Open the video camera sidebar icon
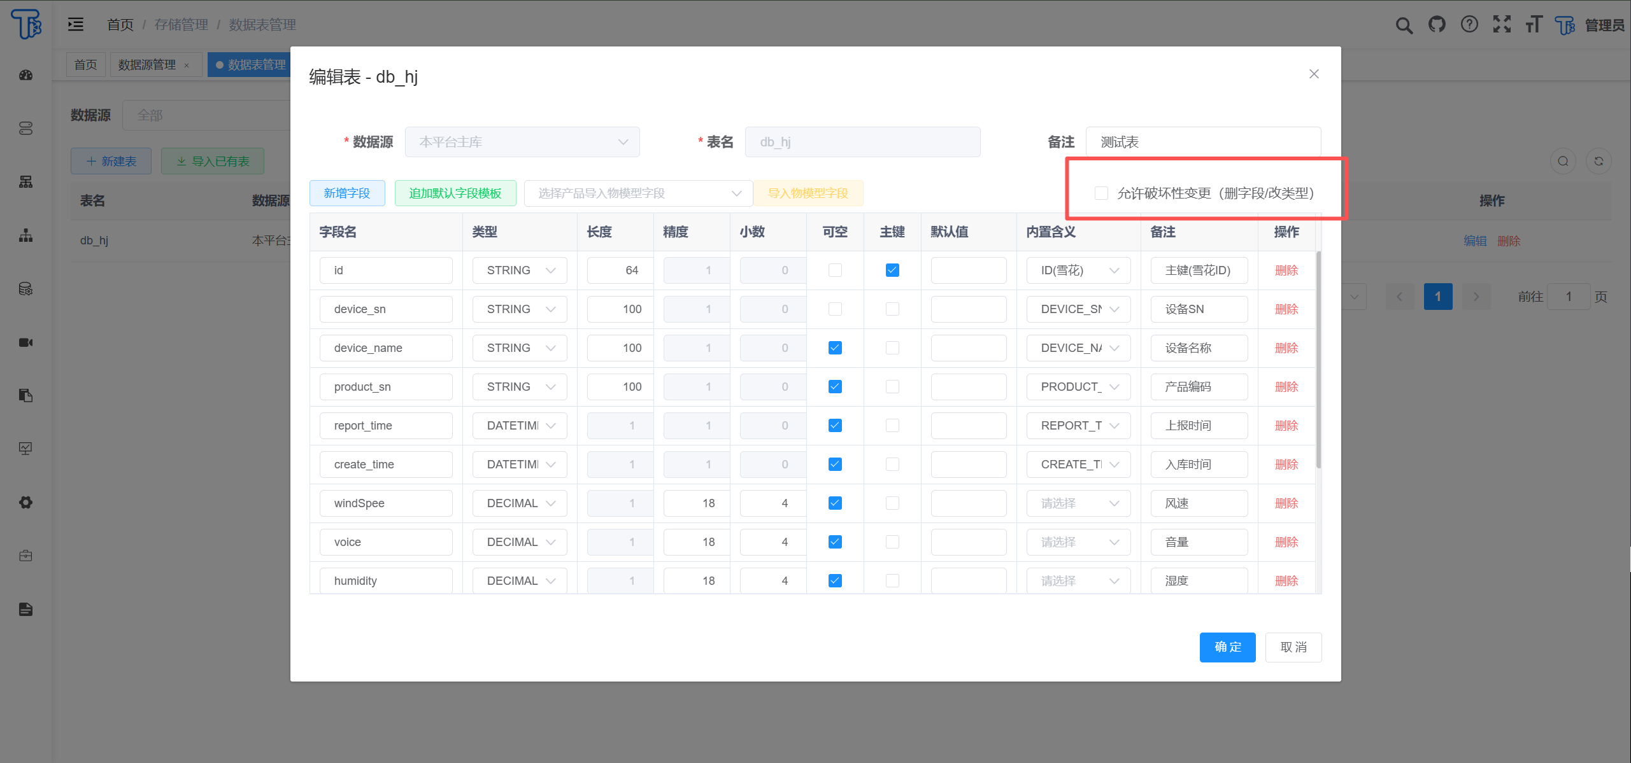This screenshot has width=1631, height=763. point(25,342)
